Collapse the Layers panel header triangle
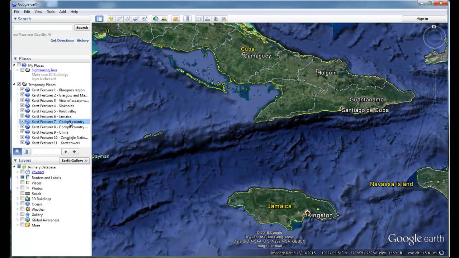 [15, 161]
